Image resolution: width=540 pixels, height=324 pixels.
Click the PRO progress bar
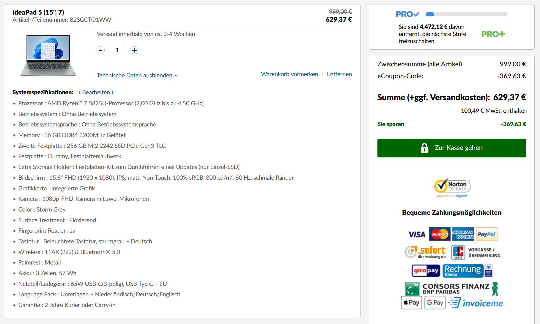[x=466, y=14]
